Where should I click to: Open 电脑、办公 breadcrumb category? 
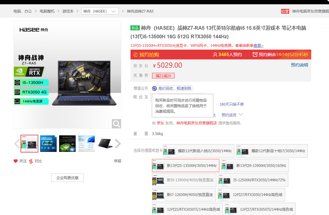(x=23, y=11)
